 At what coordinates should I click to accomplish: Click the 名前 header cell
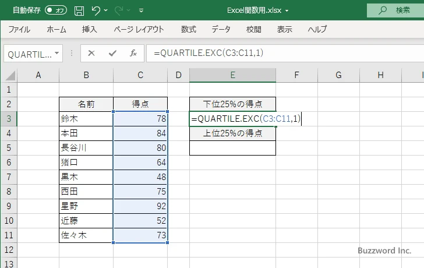pos(86,104)
